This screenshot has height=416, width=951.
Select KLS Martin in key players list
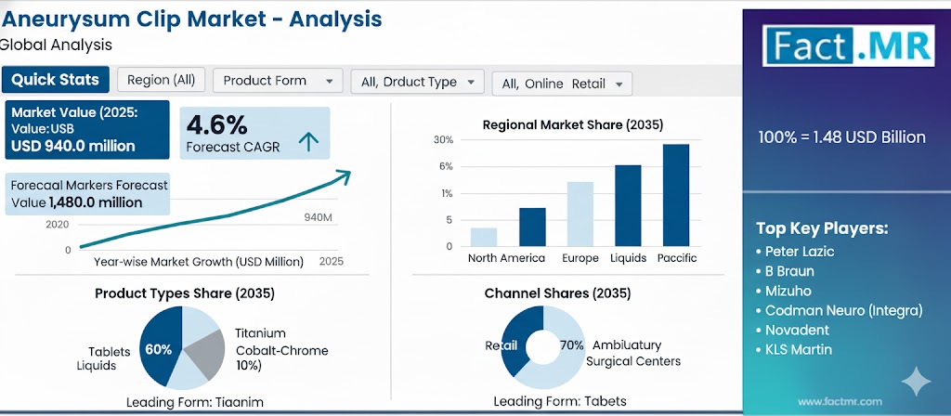798,349
